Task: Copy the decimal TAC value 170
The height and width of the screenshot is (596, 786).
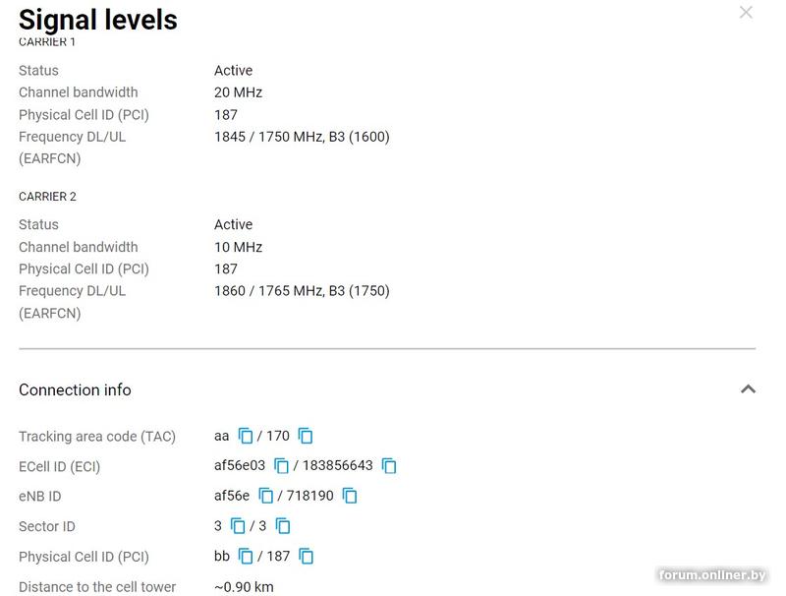Action: coord(306,436)
